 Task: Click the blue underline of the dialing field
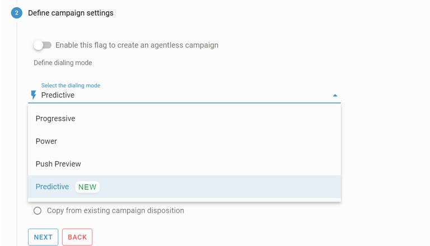185,103
